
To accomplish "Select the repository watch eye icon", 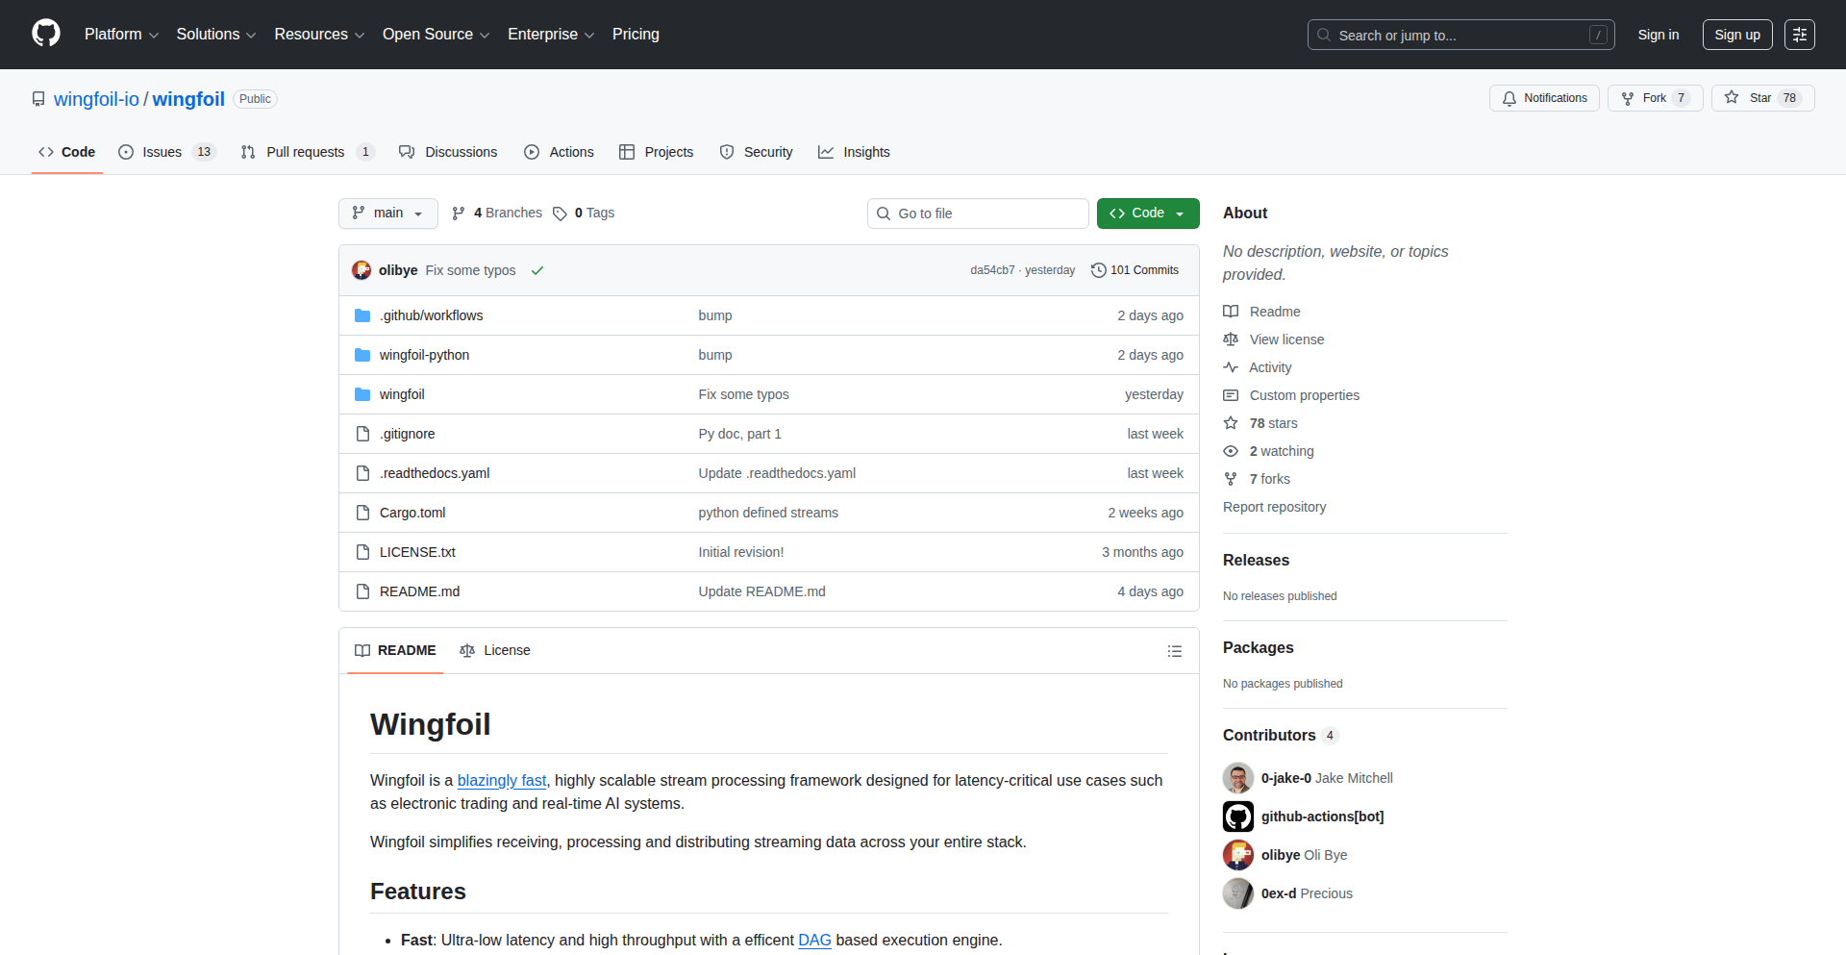I will tap(1231, 451).
